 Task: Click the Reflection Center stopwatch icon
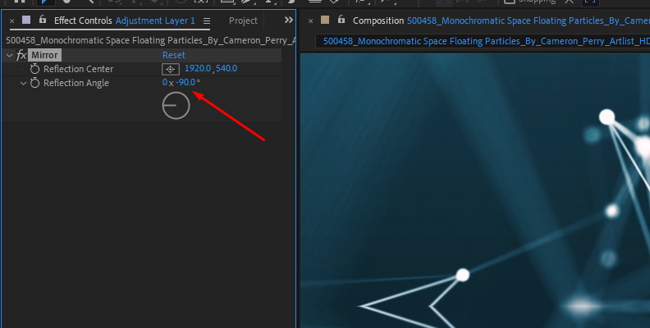pyautogui.click(x=34, y=69)
